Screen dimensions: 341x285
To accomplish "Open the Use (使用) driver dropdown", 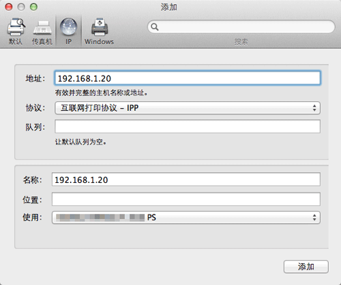I will click(186, 218).
